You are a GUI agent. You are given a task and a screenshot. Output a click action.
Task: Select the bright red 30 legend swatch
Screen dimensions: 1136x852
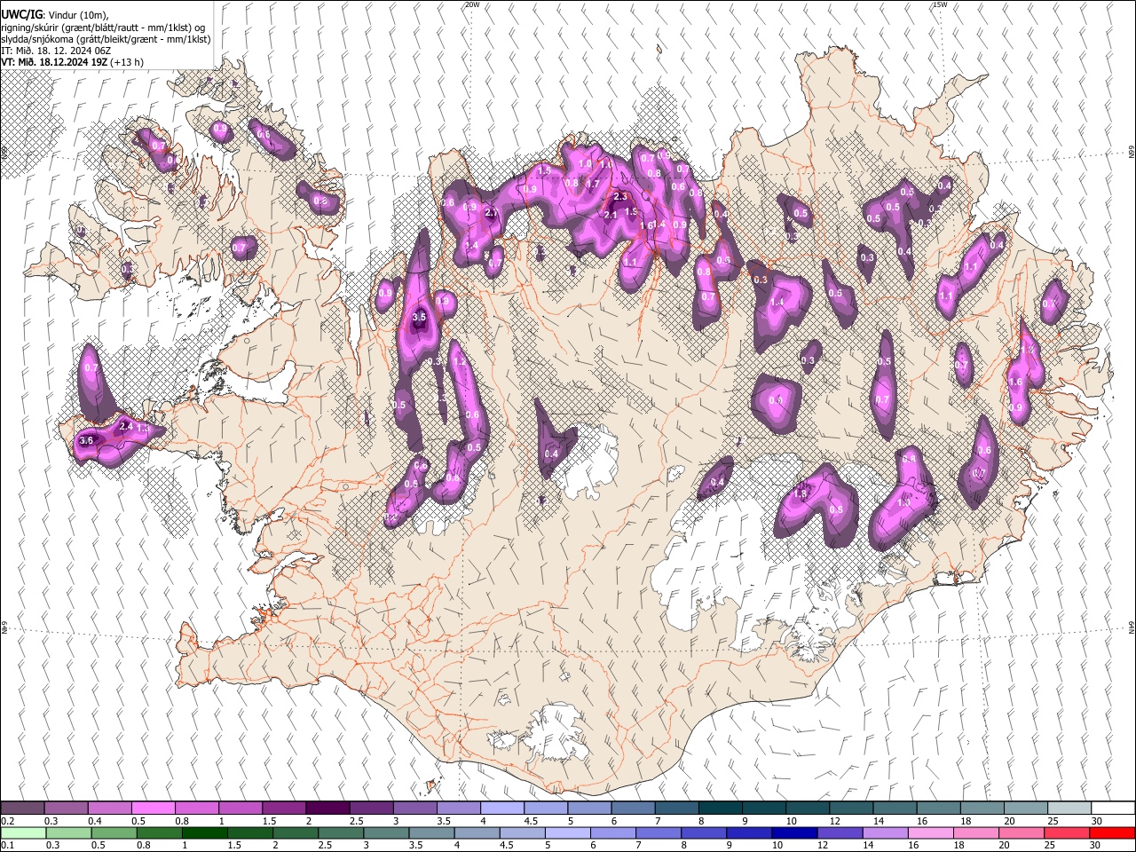[1111, 833]
